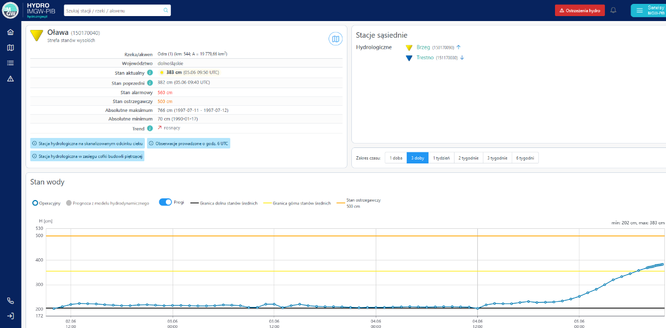Image resolution: width=666 pixels, height=328 pixels.
Task: Click yellow triangle icon beside Brzeg
Action: pos(409,48)
